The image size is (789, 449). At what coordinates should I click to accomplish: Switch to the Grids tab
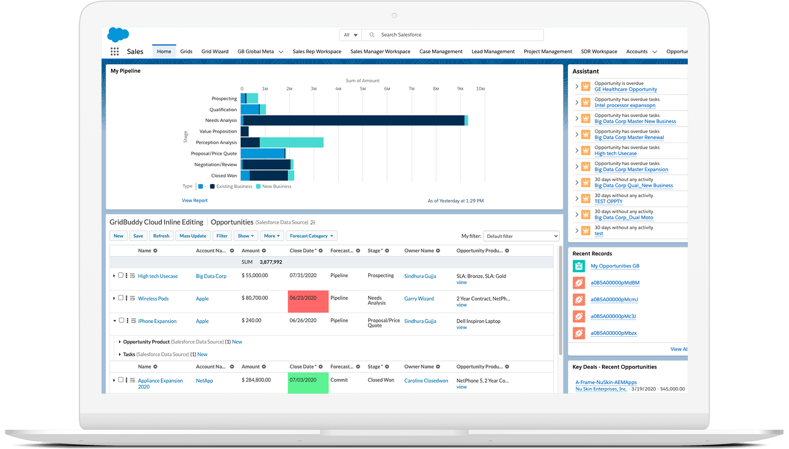pos(186,51)
